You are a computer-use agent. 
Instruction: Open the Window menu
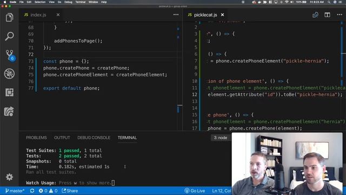tap(93, 2)
